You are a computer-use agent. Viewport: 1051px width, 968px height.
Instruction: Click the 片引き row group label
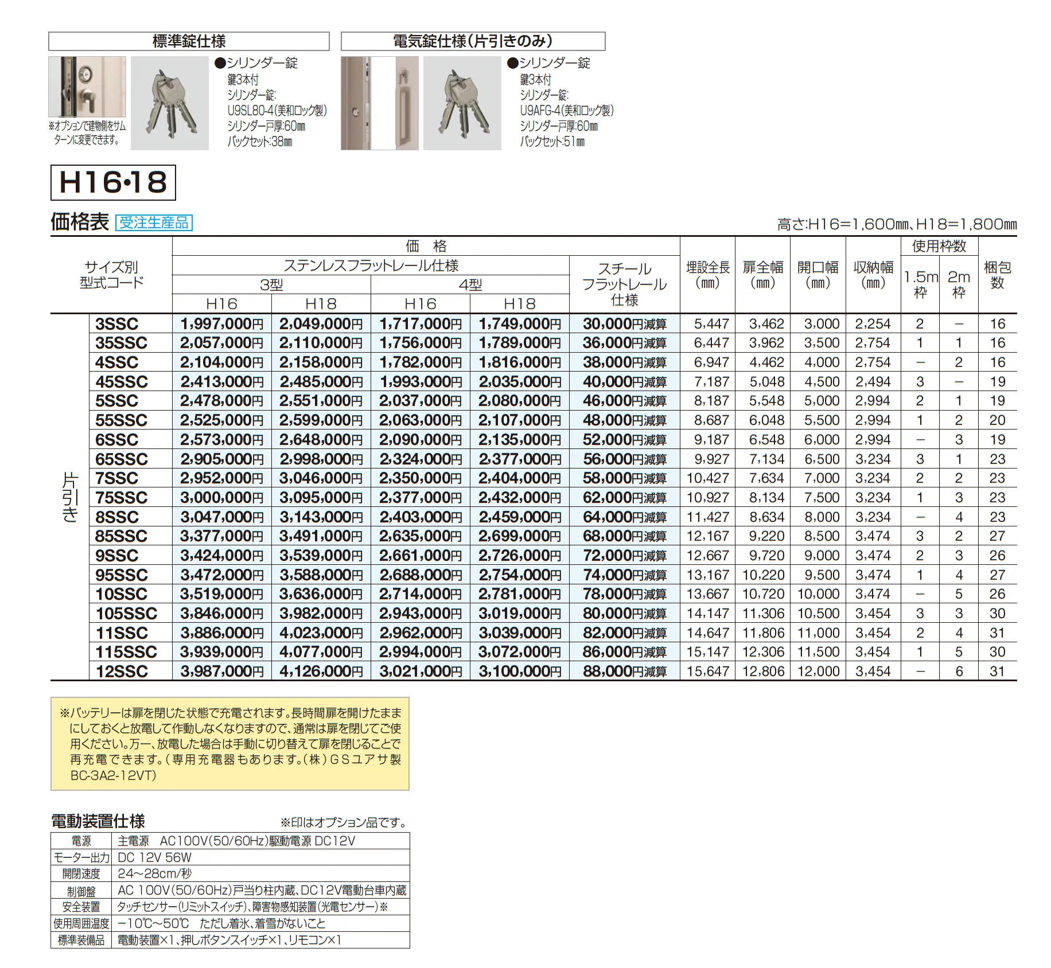[x=69, y=497]
